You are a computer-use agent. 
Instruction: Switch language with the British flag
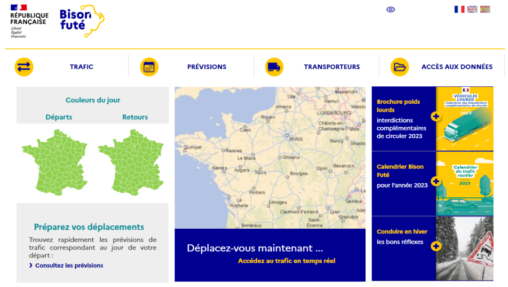point(472,9)
